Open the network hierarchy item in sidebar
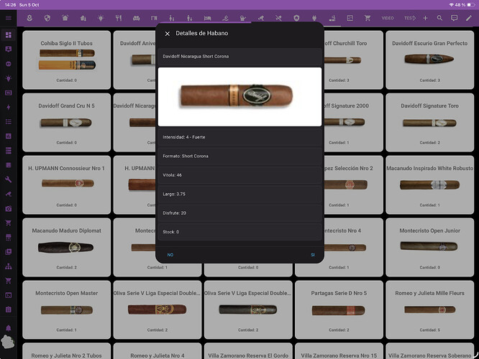The height and width of the screenshot is (359, 479). tap(8, 266)
